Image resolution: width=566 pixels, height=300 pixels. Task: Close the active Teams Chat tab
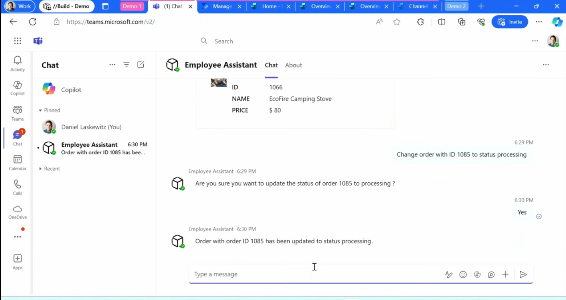[191, 6]
